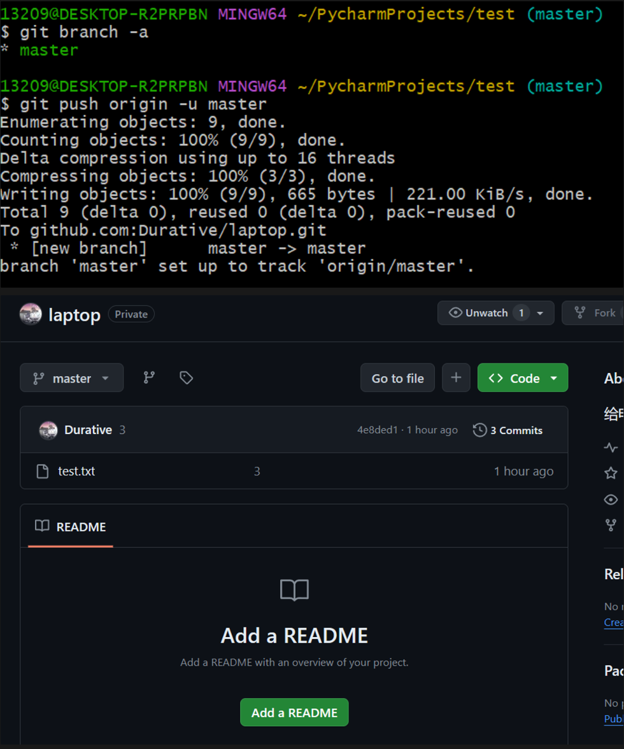This screenshot has height=749, width=624.
Task: Open the Durative author link
Action: pyautogui.click(x=88, y=430)
